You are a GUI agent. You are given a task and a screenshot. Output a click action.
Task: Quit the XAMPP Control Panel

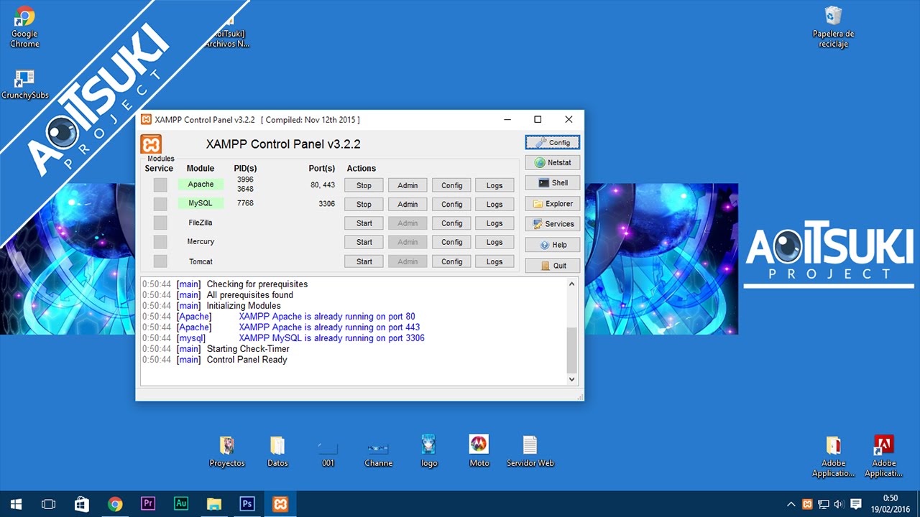(552, 266)
